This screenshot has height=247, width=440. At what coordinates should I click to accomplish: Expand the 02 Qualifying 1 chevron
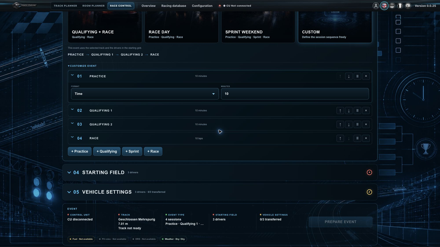pos(72,109)
